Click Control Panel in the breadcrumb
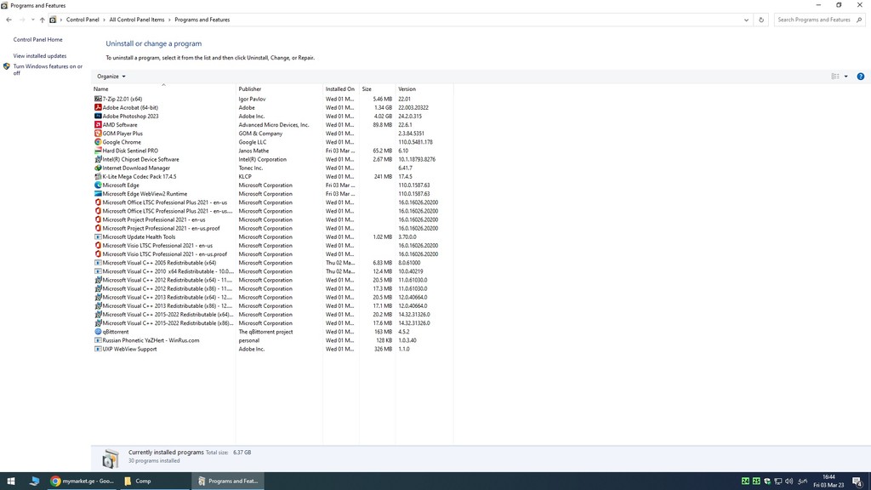The width and height of the screenshot is (871, 490). (x=83, y=20)
